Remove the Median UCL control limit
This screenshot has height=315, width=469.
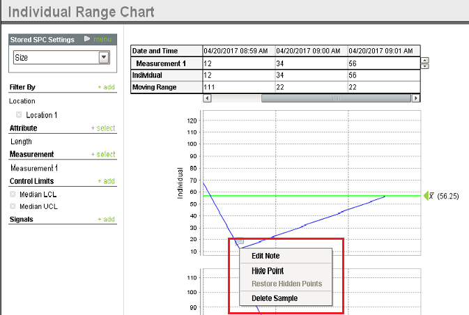pyautogui.click(x=13, y=206)
